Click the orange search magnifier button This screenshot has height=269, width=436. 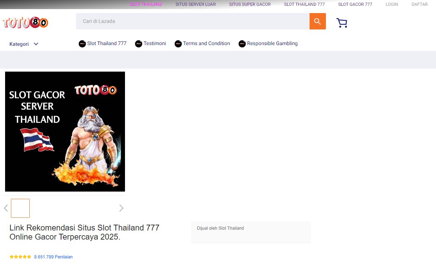[318, 21]
